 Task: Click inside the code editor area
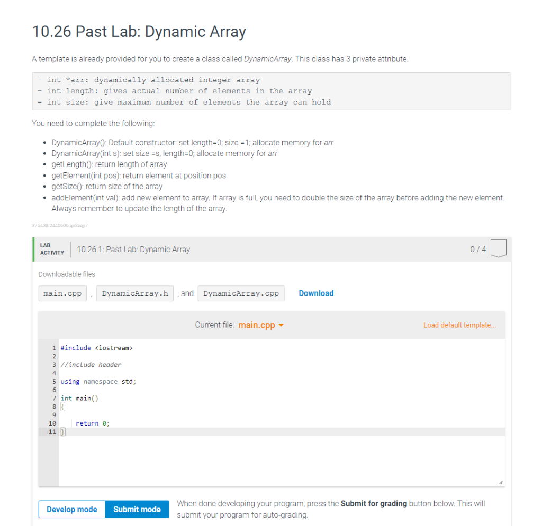click(265, 412)
